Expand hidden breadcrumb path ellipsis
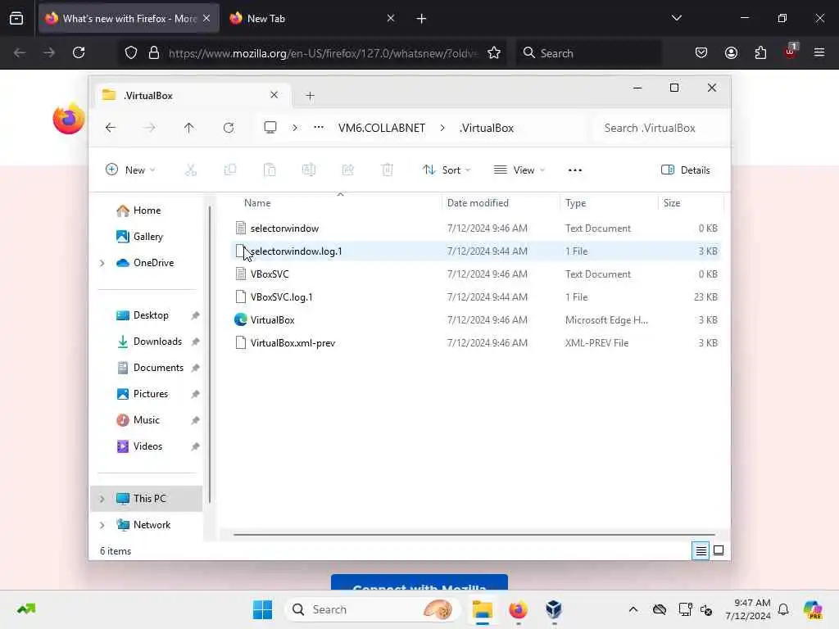The height and width of the screenshot is (629, 839). pyautogui.click(x=319, y=128)
